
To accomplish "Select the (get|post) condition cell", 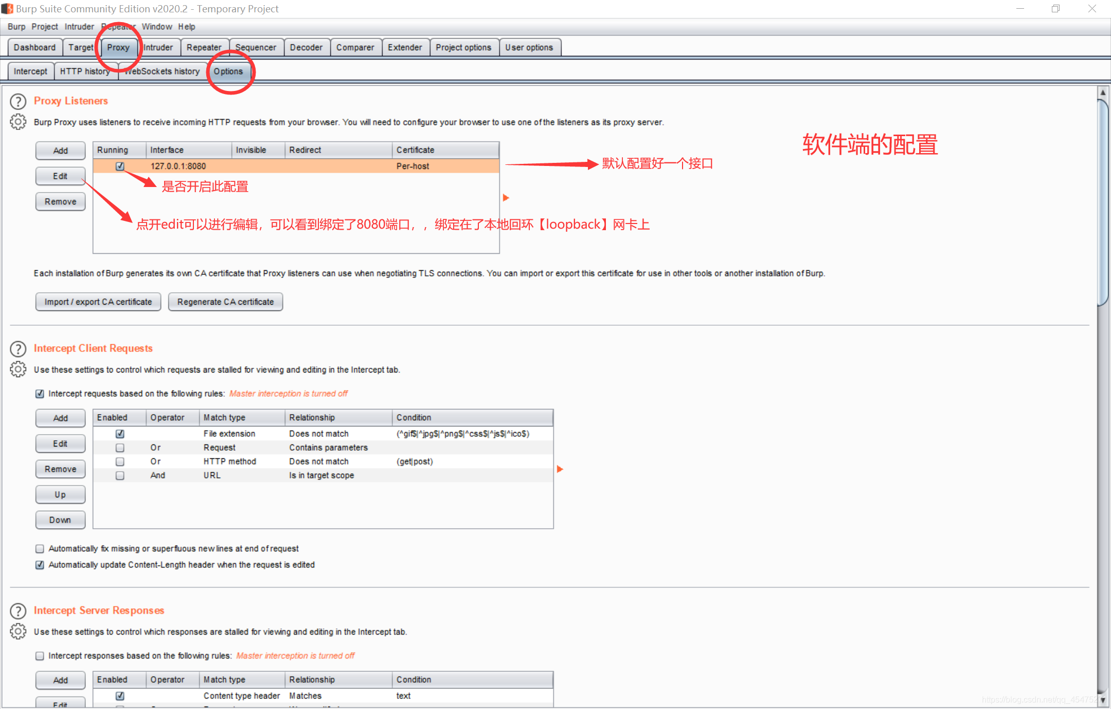I will click(472, 461).
